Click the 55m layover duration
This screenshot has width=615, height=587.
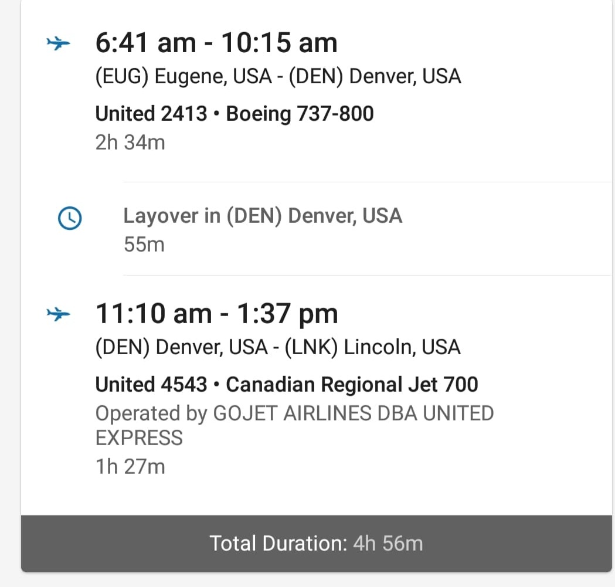click(x=144, y=245)
